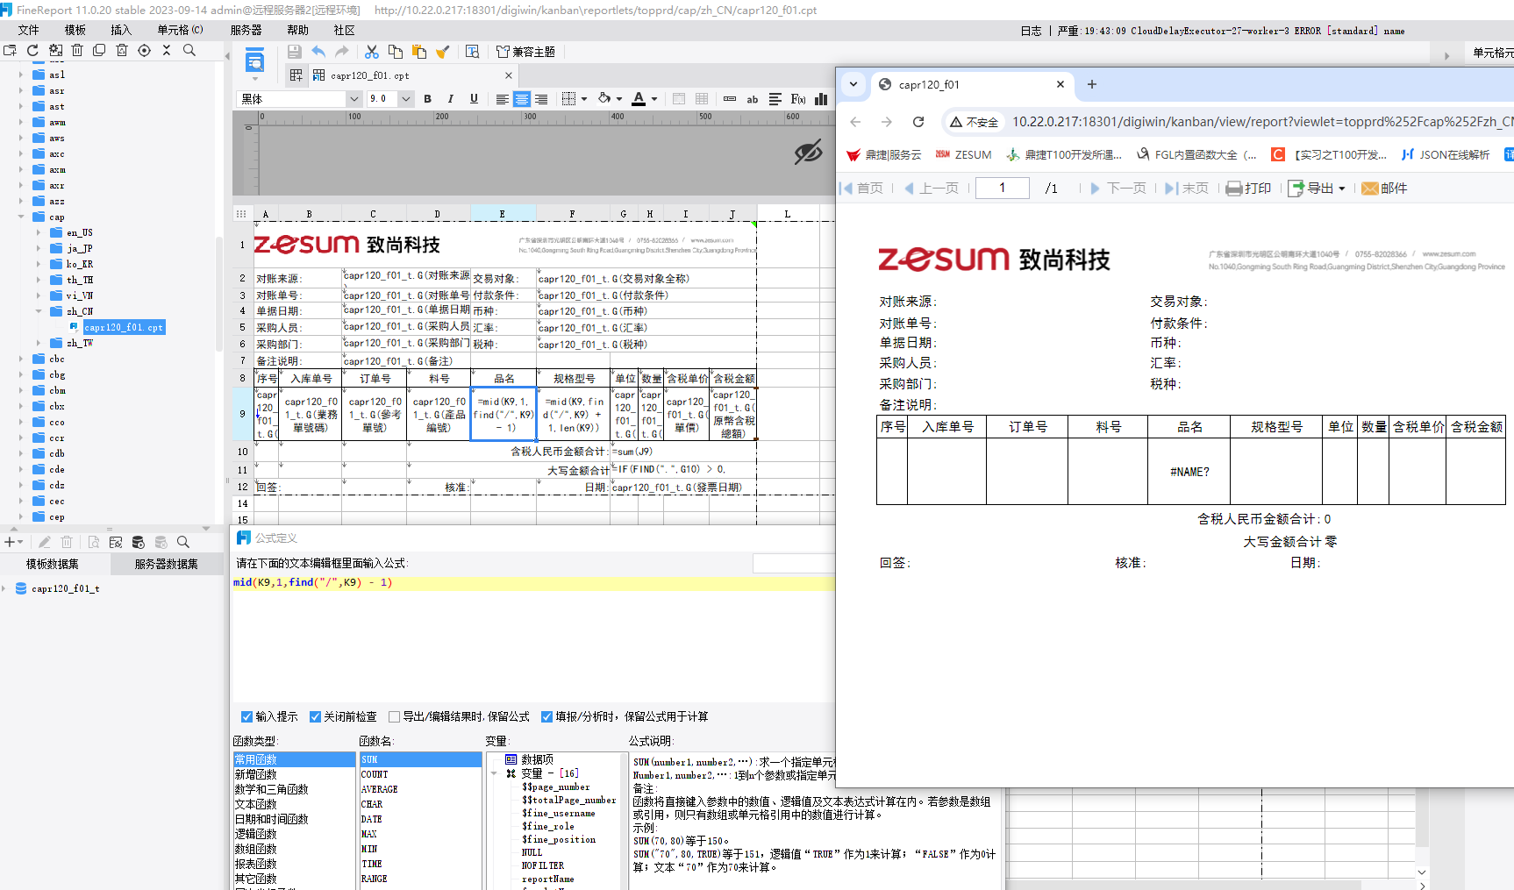Open the 黑体 font family dropdown
The height and width of the screenshot is (890, 1514).
click(354, 99)
